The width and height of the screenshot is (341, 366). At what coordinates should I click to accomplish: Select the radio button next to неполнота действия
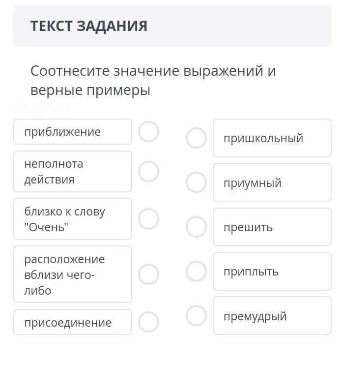tap(148, 172)
